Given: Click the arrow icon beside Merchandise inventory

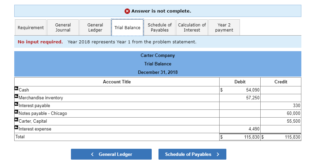Looking at the screenshot, I should 16,96.
